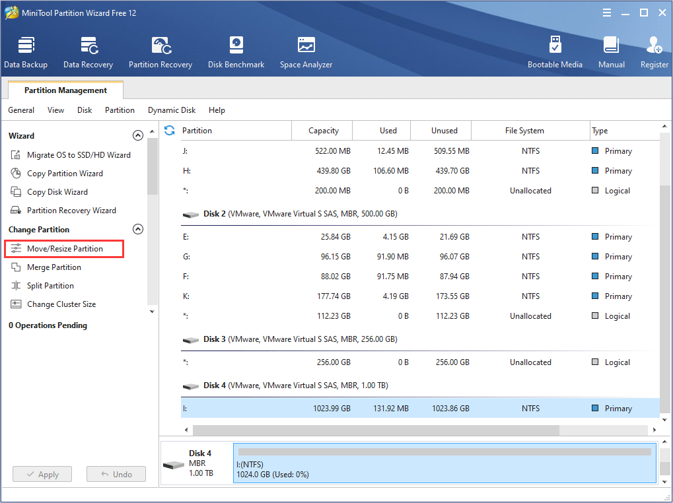Select the 112.23 GB unallocated row

pyautogui.click(x=420, y=316)
